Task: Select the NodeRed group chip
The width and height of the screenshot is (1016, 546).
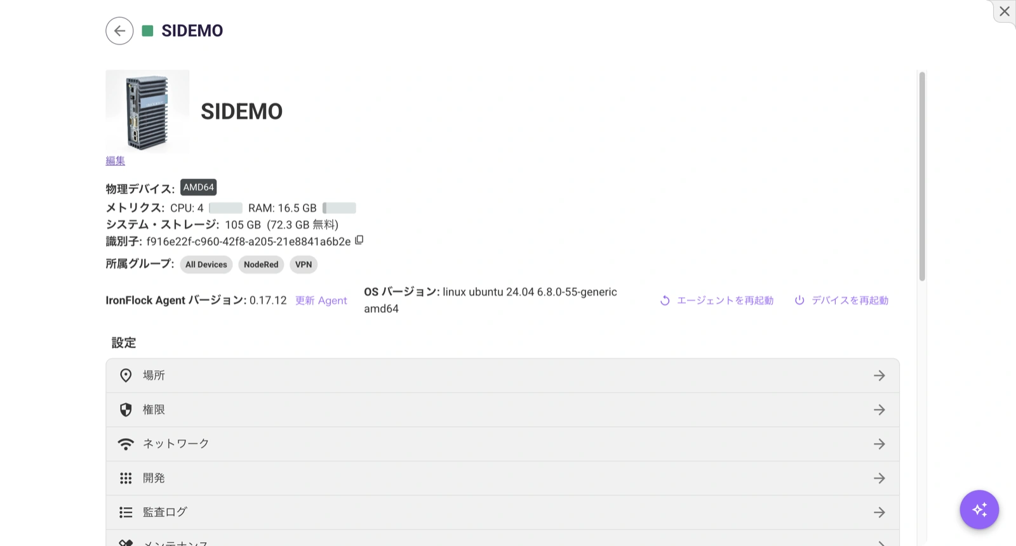Action: (x=261, y=265)
